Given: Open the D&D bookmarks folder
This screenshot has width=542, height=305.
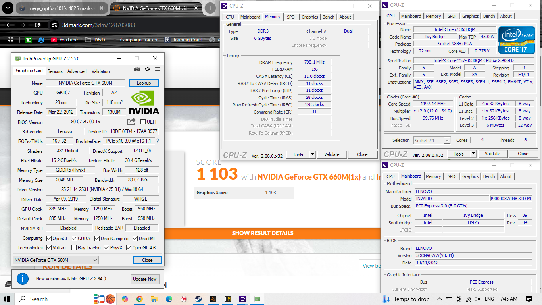Looking at the screenshot, I should (x=95, y=40).
